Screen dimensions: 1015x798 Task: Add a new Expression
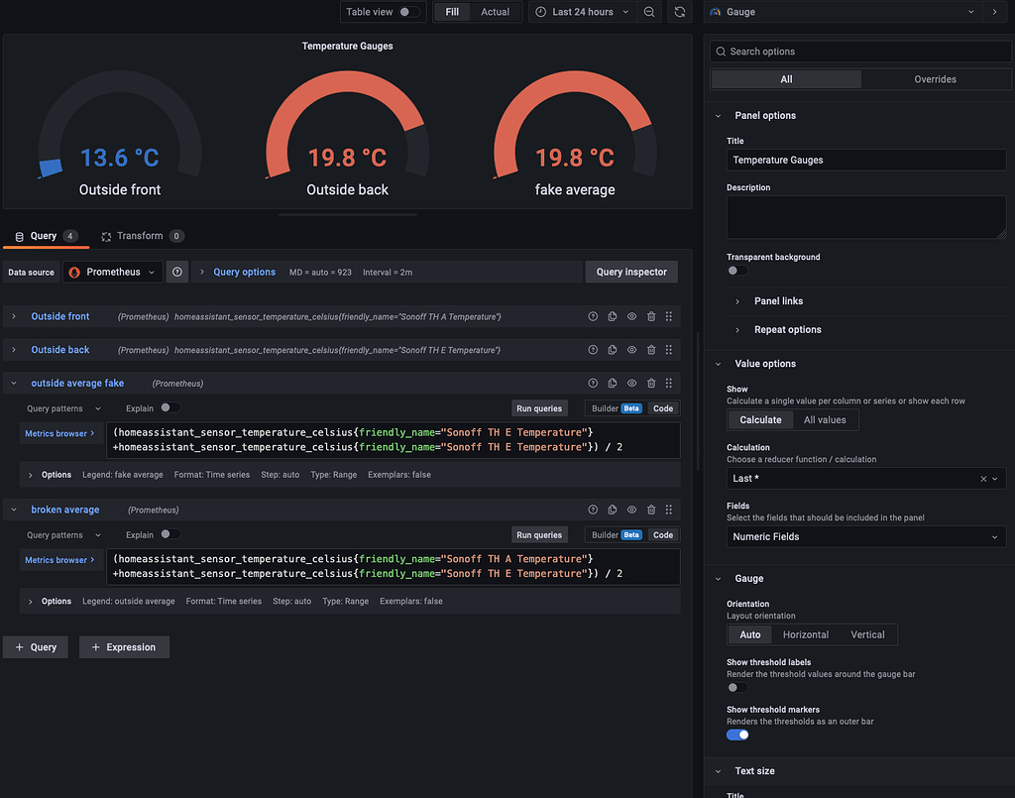(123, 646)
